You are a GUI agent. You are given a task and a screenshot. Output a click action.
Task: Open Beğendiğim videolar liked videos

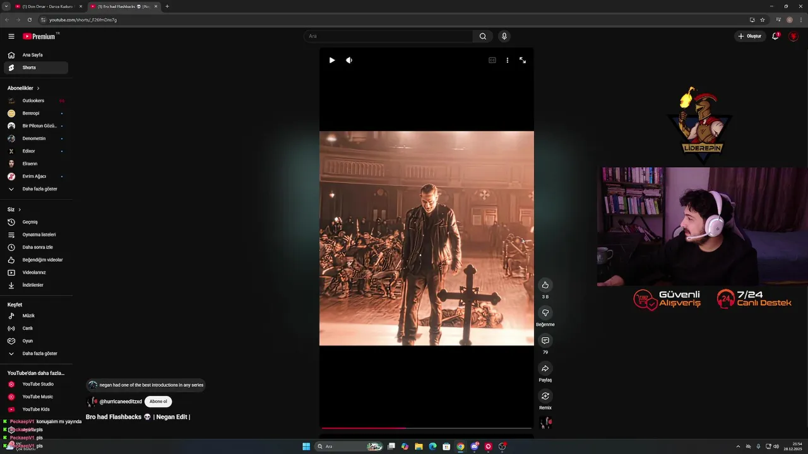coord(36,260)
